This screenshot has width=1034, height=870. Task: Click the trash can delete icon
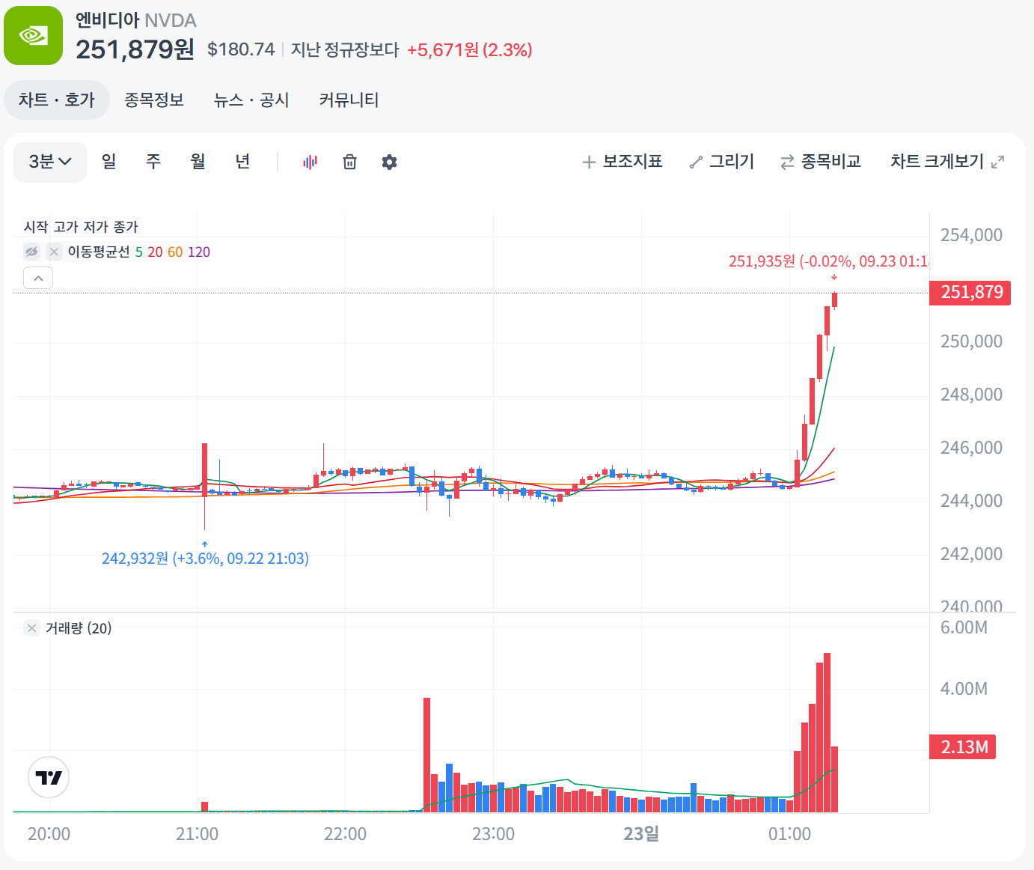tap(349, 162)
